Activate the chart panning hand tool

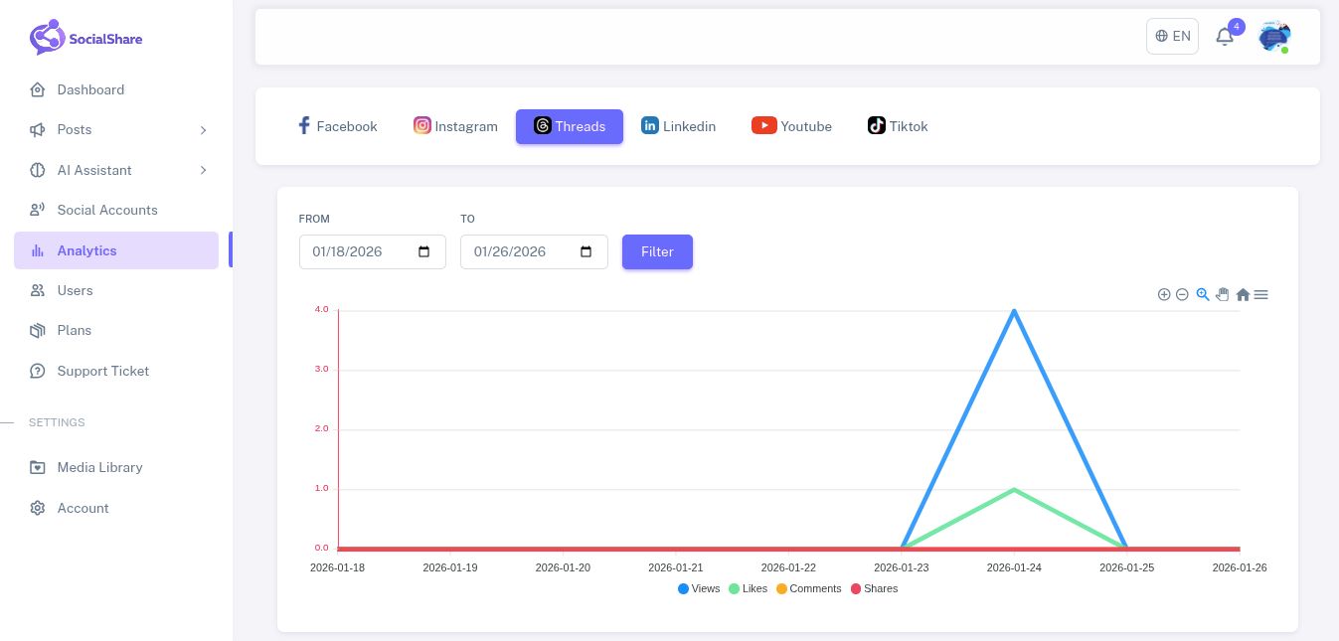(1223, 295)
